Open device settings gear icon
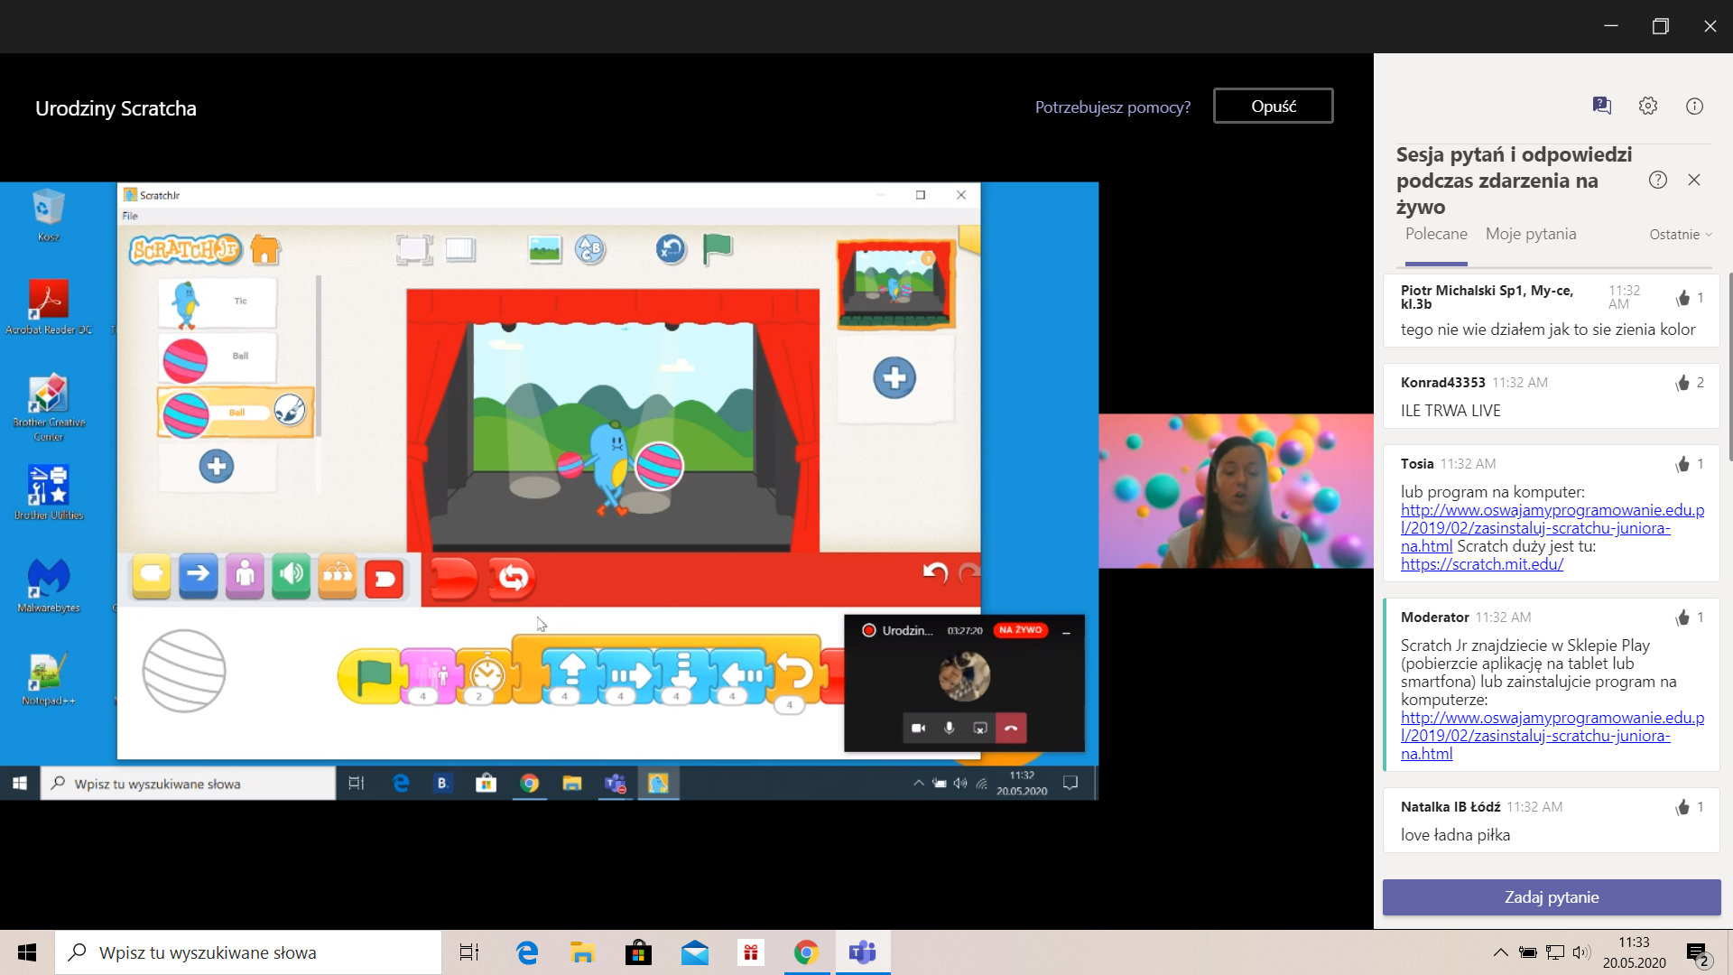Screen dimensions: 1733x975 (1648, 106)
